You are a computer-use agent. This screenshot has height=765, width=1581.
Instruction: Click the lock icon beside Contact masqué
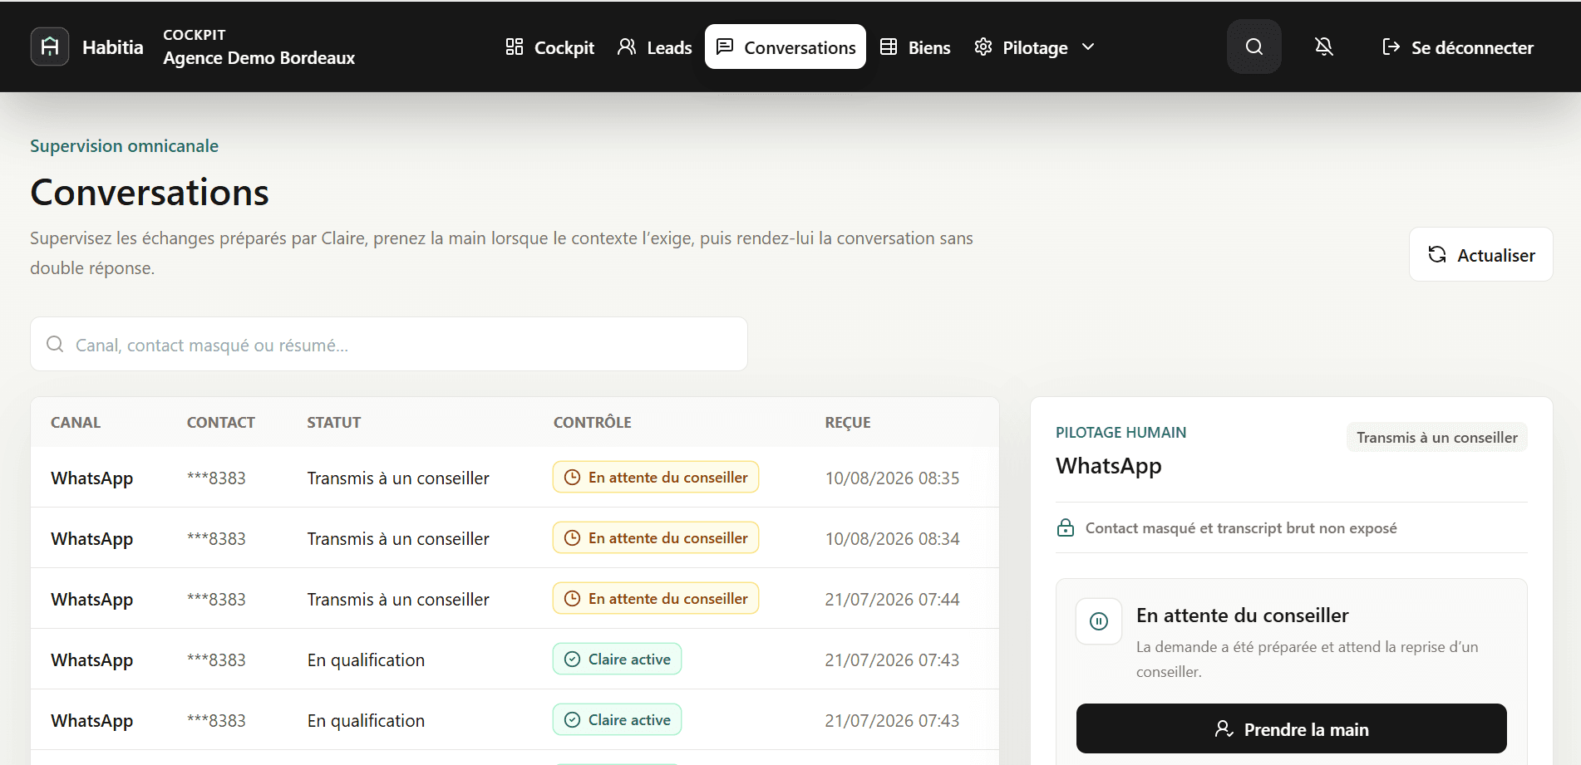pos(1066,527)
